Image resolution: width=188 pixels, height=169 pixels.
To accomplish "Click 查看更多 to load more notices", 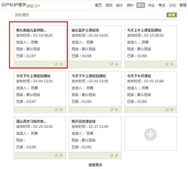I will (95, 165).
